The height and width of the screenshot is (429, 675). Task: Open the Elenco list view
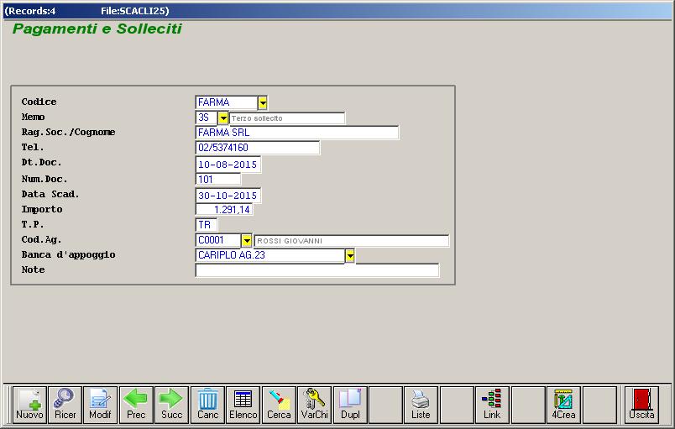pos(243,405)
